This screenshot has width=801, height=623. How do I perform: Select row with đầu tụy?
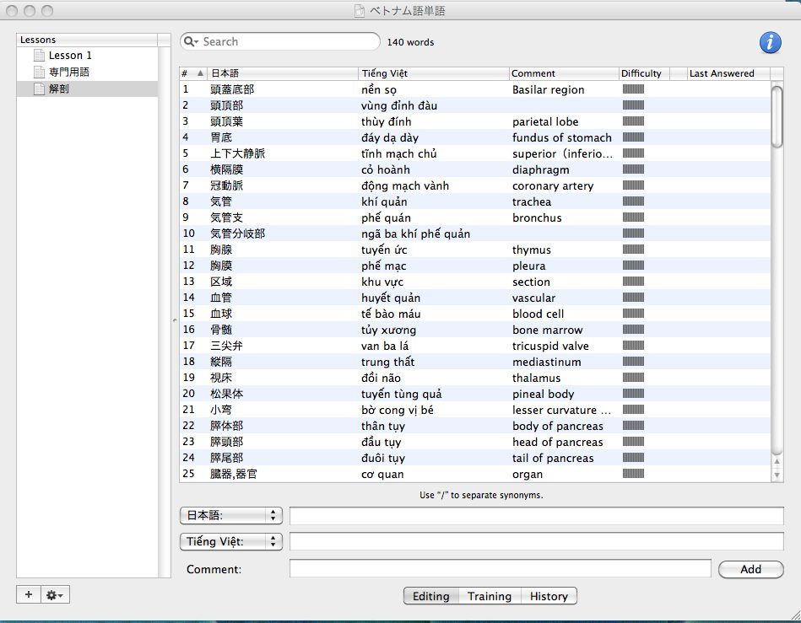(x=474, y=442)
